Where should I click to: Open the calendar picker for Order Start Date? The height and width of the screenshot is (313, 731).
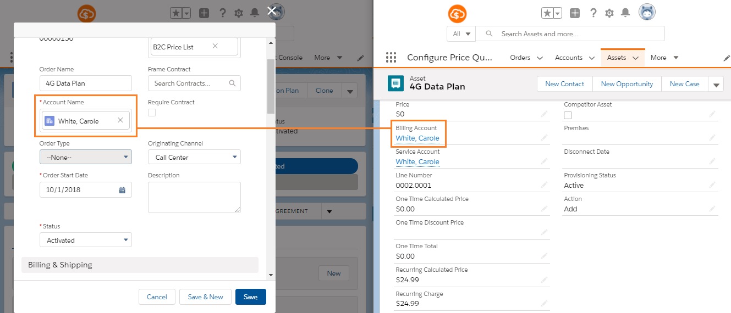tap(122, 190)
